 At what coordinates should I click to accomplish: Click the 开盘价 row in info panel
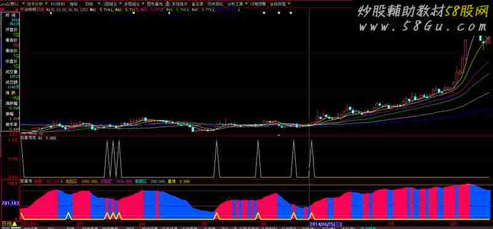(x=12, y=33)
